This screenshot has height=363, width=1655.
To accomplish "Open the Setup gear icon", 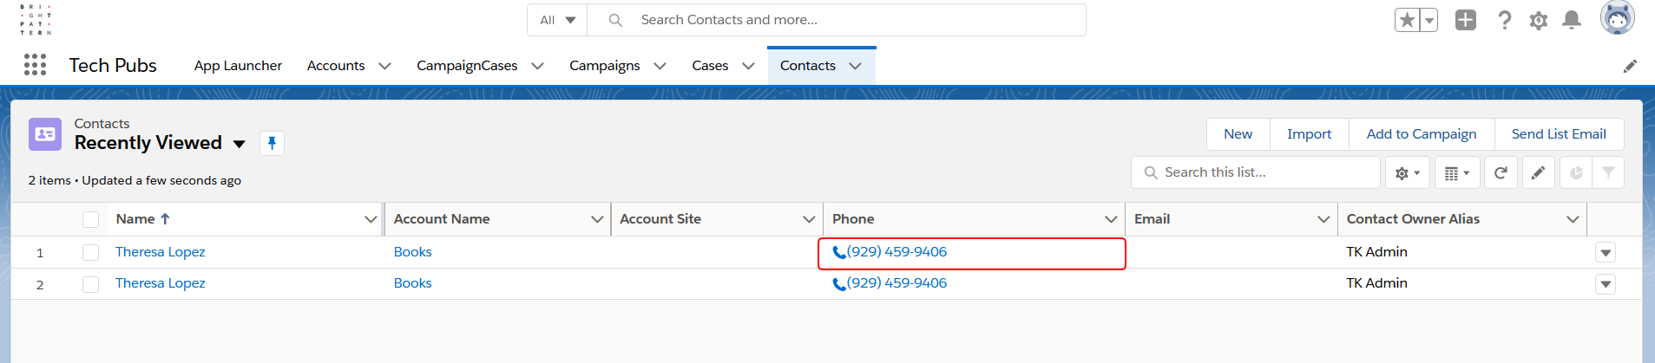I will [x=1539, y=20].
